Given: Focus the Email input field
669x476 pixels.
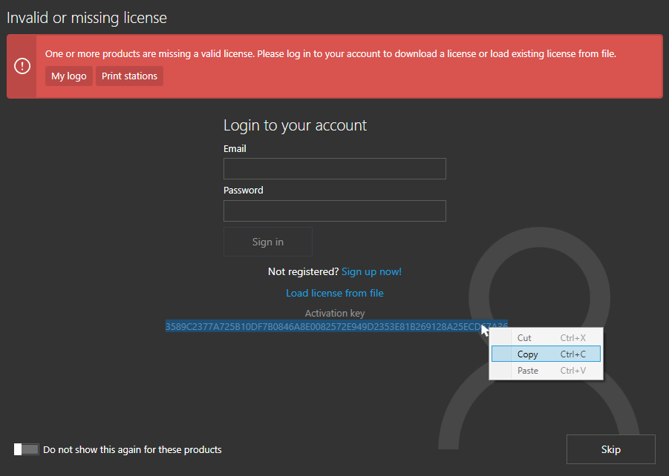Looking at the screenshot, I should (334, 168).
